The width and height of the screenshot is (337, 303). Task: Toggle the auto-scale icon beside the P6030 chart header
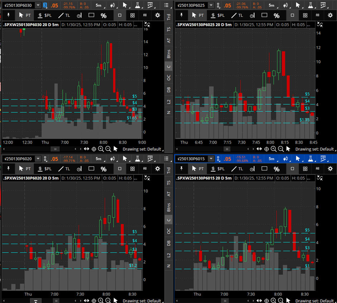point(147,24)
